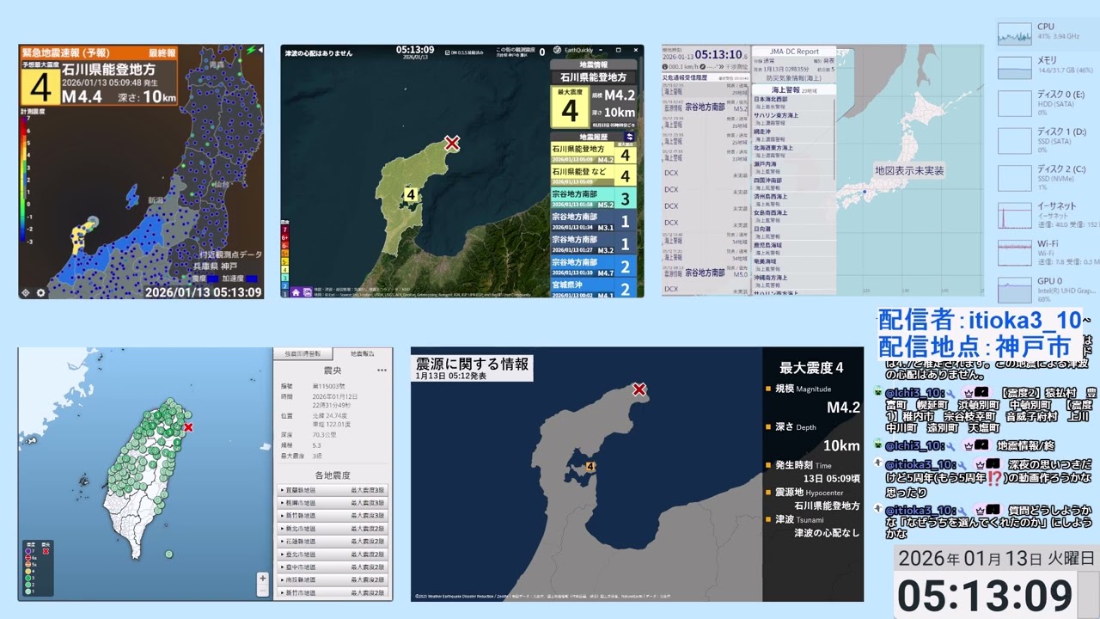Select 奄美海域 in 海上警報 list
This screenshot has width=1100, height=619.
click(792, 266)
